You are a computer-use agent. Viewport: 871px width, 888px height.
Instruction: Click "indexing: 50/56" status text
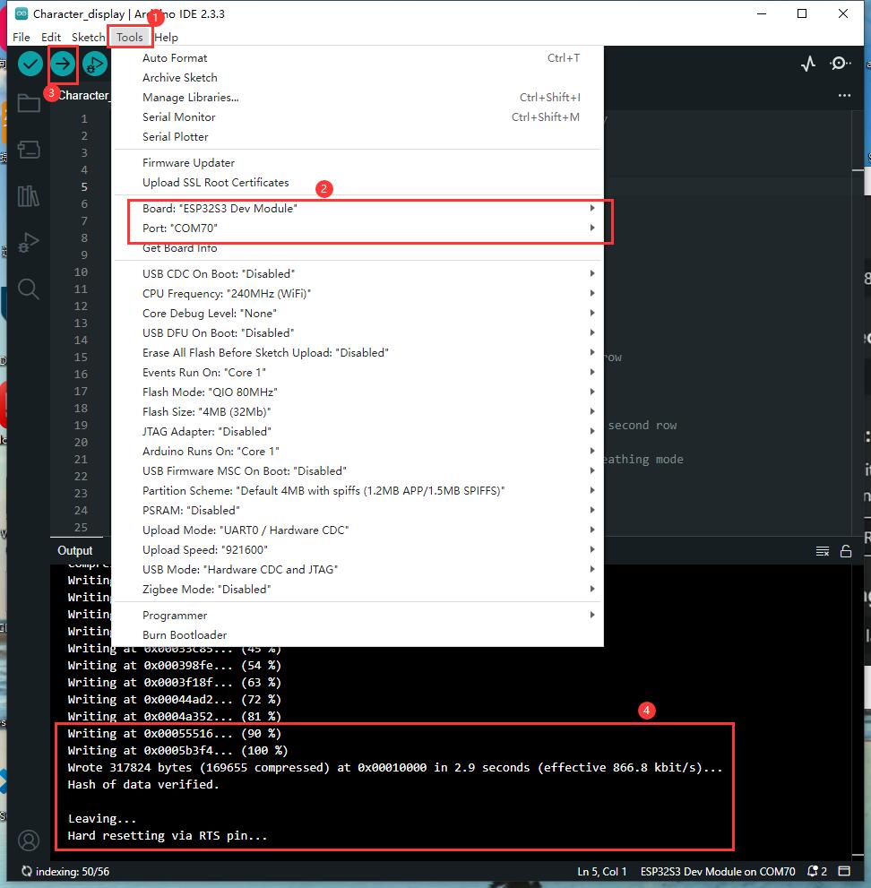click(x=73, y=872)
